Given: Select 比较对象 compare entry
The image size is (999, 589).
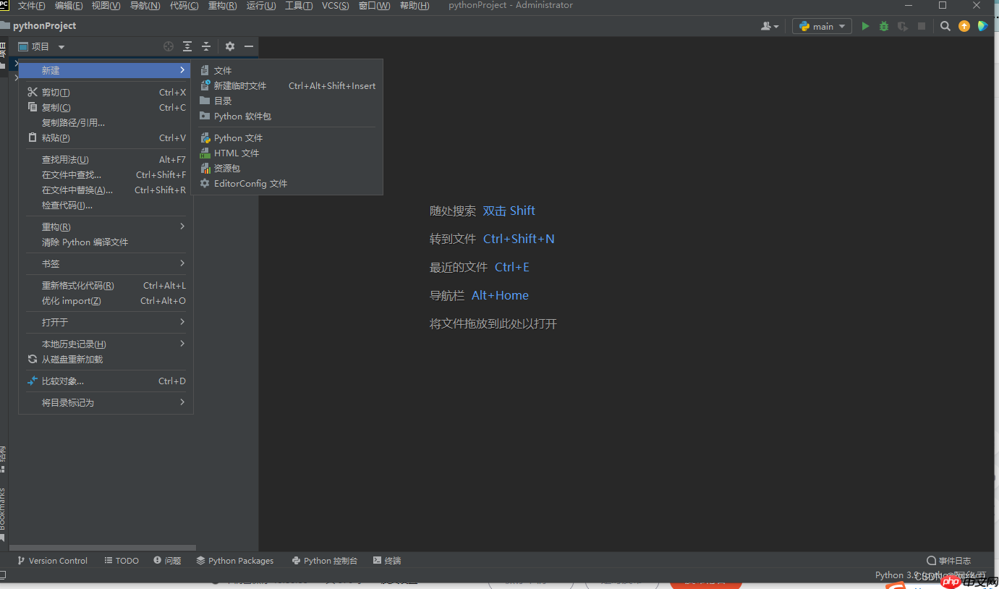Looking at the screenshot, I should (x=106, y=381).
